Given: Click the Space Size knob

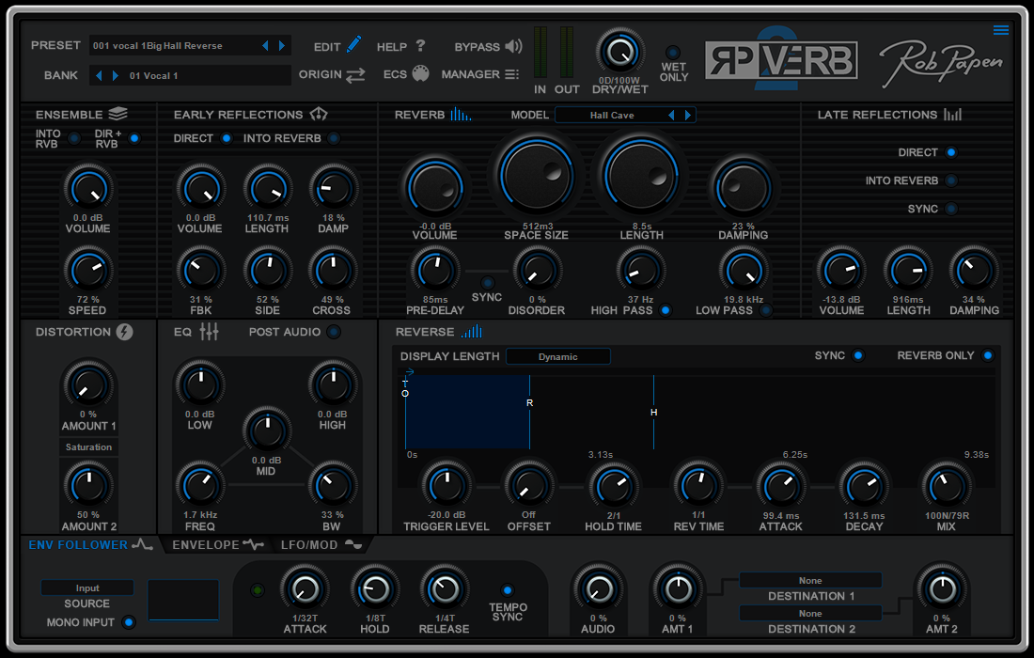Looking at the screenshot, I should [536, 175].
